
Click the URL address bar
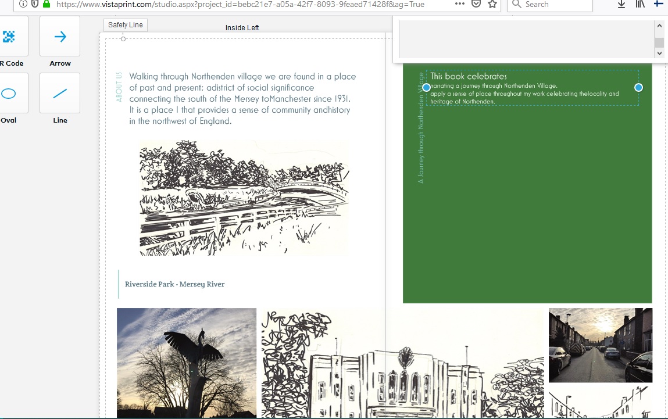(244, 5)
